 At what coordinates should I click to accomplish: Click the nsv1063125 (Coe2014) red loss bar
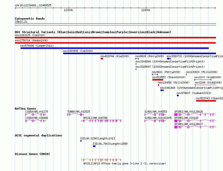coord(115,38)
